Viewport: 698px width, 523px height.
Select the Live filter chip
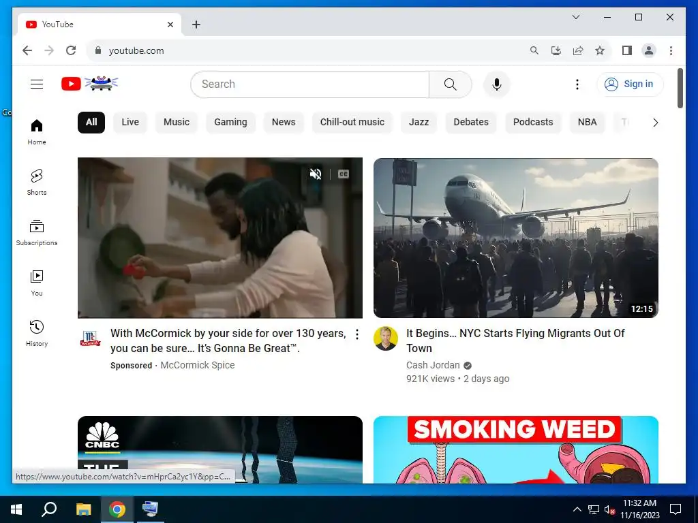point(130,123)
